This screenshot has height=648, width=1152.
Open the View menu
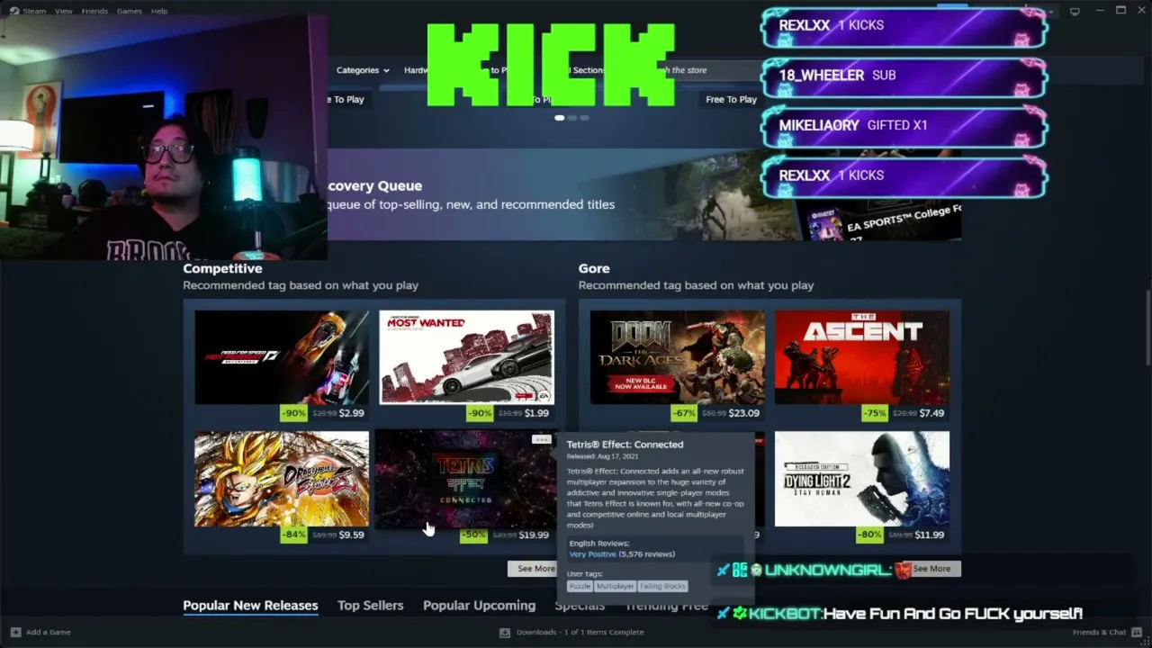point(63,11)
